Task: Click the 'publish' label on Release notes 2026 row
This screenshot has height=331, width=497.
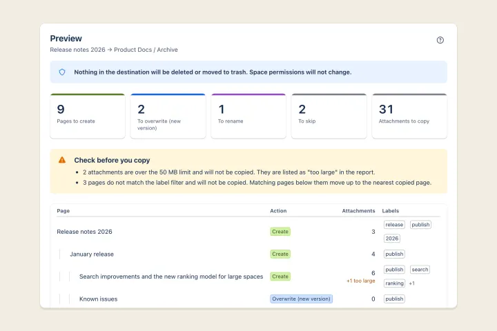Action: coord(420,225)
